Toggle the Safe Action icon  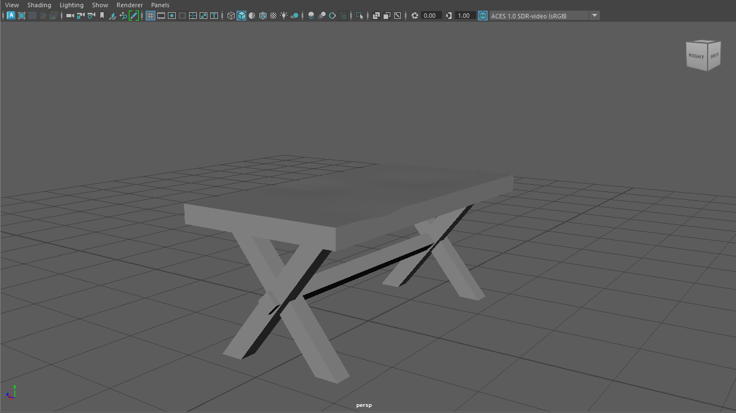(x=204, y=16)
